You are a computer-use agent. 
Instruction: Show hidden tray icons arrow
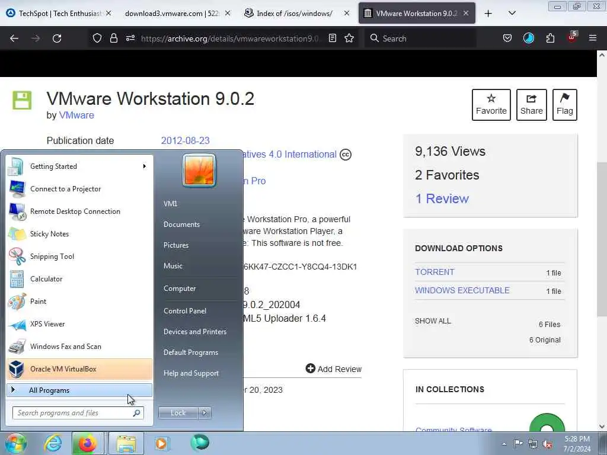click(x=504, y=444)
